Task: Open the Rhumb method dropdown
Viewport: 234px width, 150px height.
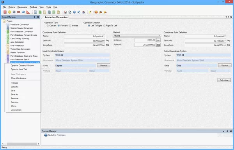Action: click(x=137, y=36)
